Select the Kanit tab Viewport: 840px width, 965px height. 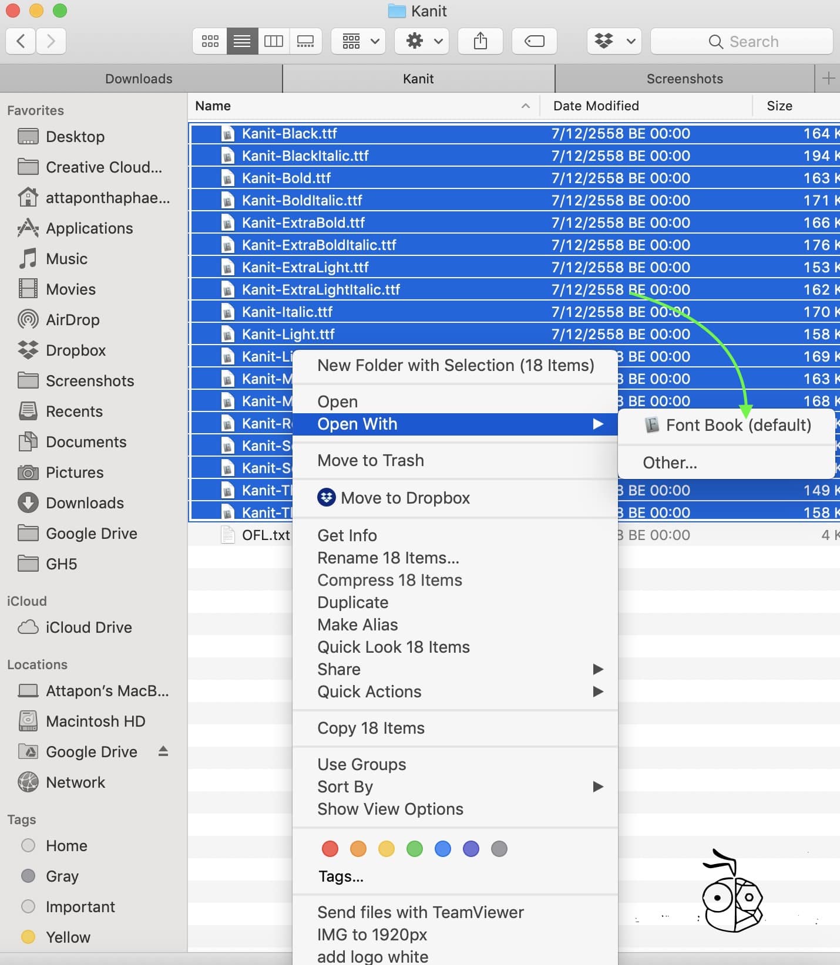point(418,79)
